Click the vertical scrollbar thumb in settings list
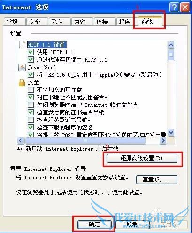 [x=171, y=55]
